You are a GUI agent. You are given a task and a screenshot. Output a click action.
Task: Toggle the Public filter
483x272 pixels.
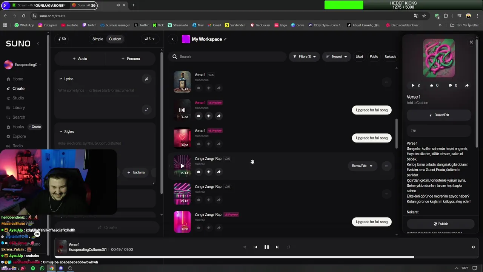click(x=374, y=57)
